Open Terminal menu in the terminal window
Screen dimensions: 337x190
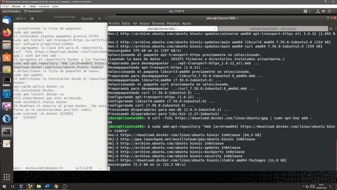[158, 23]
